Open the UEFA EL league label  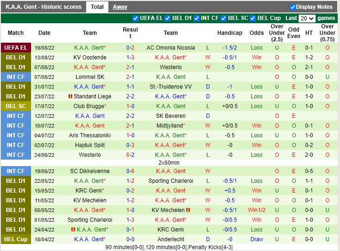[16, 47]
